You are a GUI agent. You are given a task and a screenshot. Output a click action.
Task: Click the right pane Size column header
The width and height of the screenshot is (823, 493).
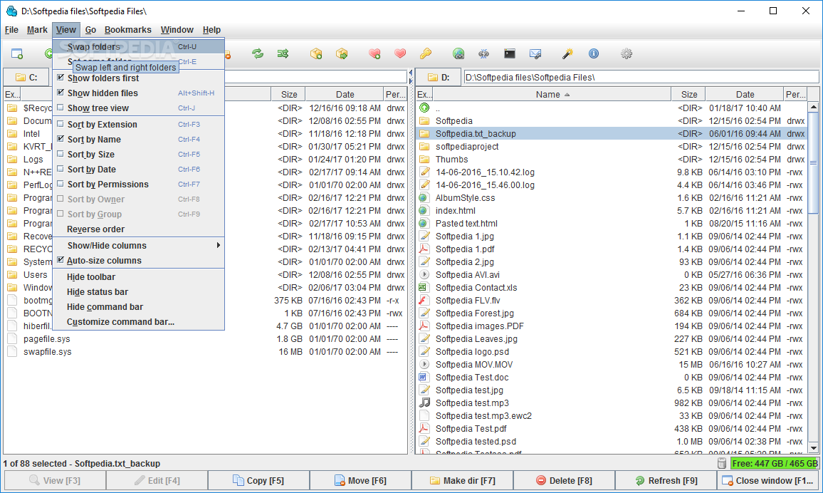[x=688, y=95]
